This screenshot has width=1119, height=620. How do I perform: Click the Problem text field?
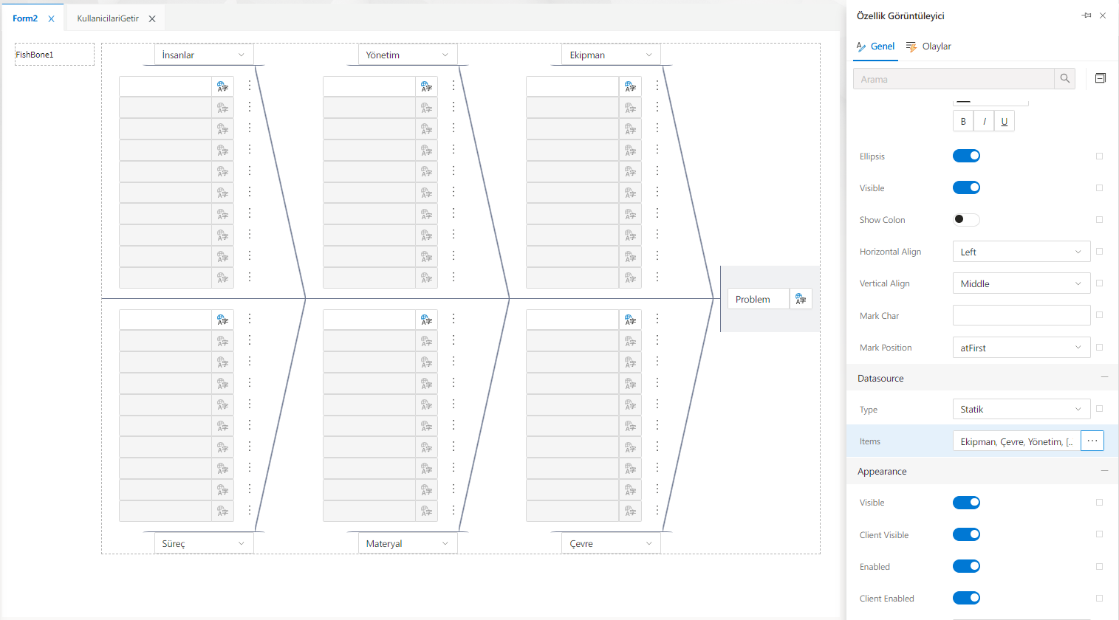[759, 299]
